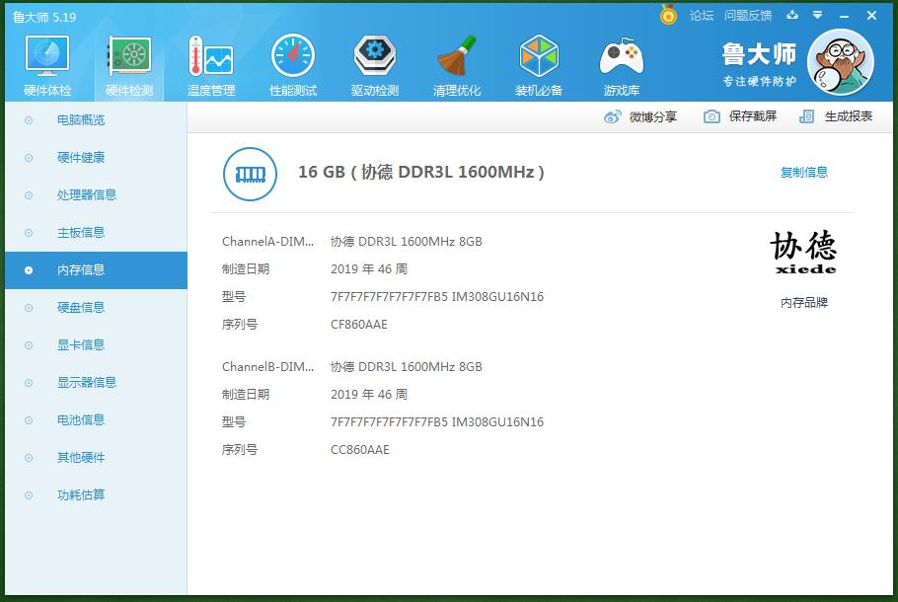The height and width of the screenshot is (602, 898).
Task: Open the 硬件体检 hardware checkup panel
Action: point(45,62)
